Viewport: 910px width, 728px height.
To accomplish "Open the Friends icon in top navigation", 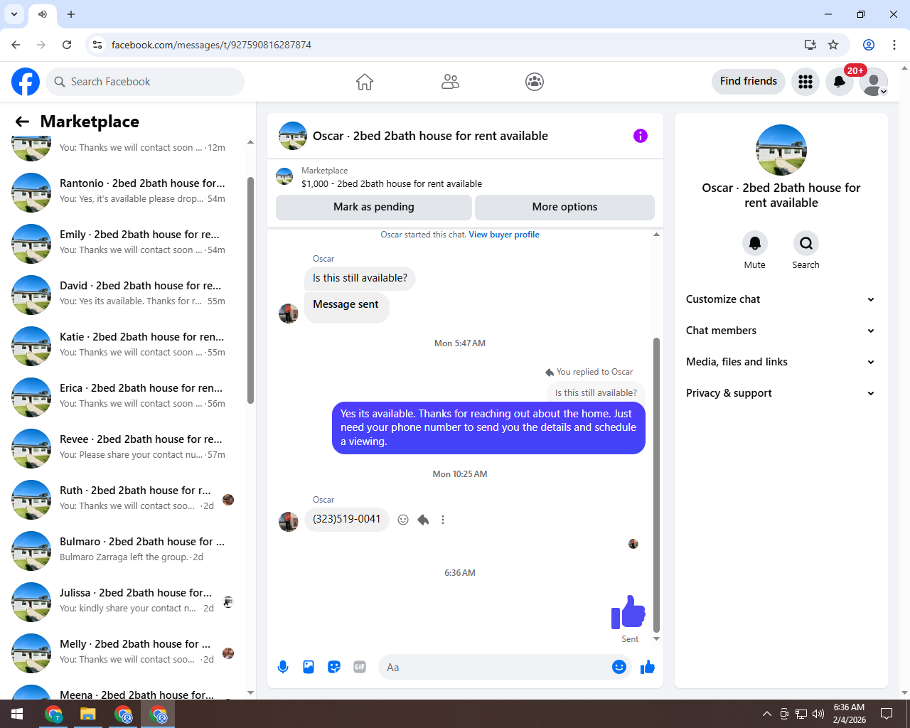I will pyautogui.click(x=450, y=82).
